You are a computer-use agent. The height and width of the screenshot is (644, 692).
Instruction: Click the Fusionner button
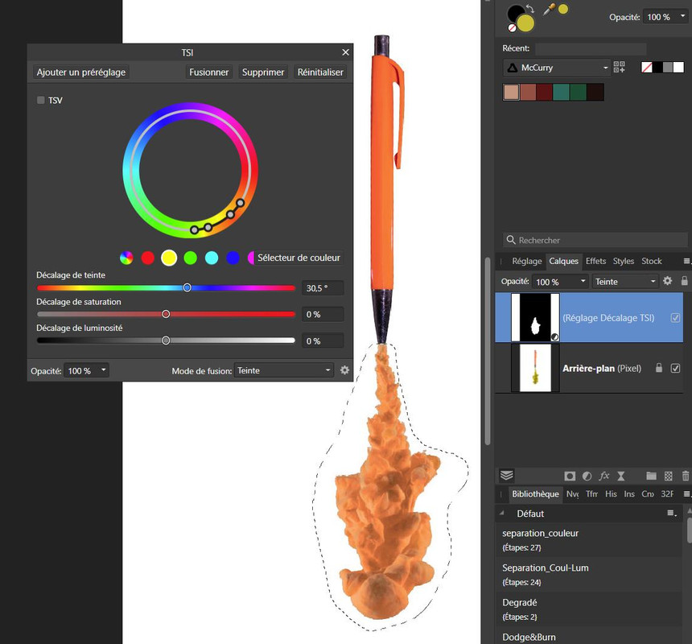click(x=208, y=72)
